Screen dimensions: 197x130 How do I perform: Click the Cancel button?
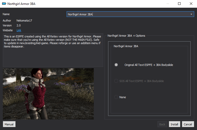[x=188, y=124]
